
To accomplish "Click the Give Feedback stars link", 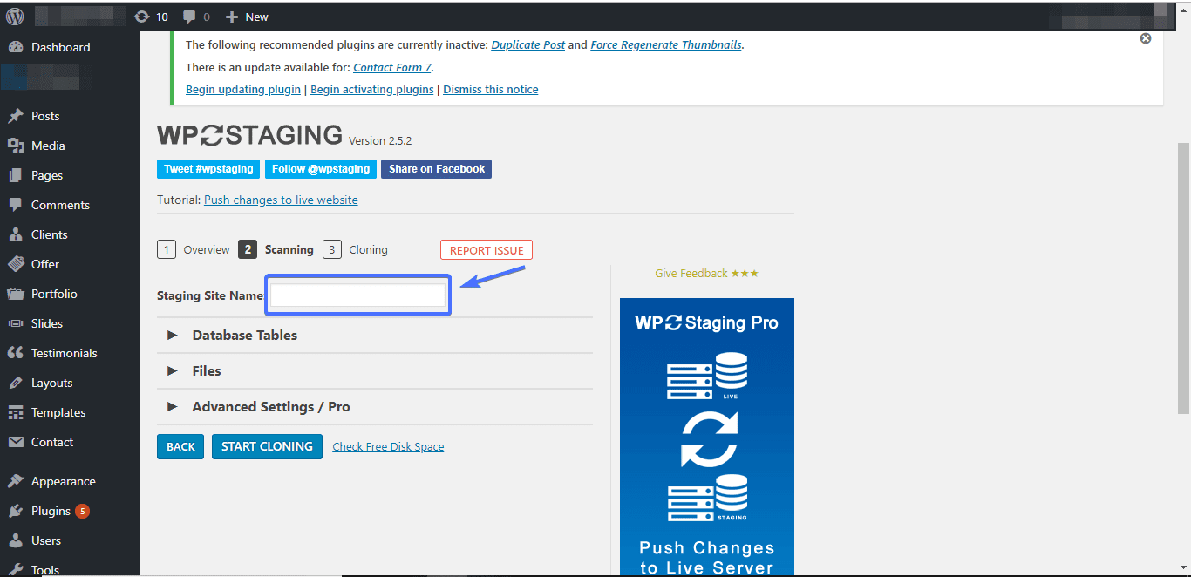I will (707, 273).
